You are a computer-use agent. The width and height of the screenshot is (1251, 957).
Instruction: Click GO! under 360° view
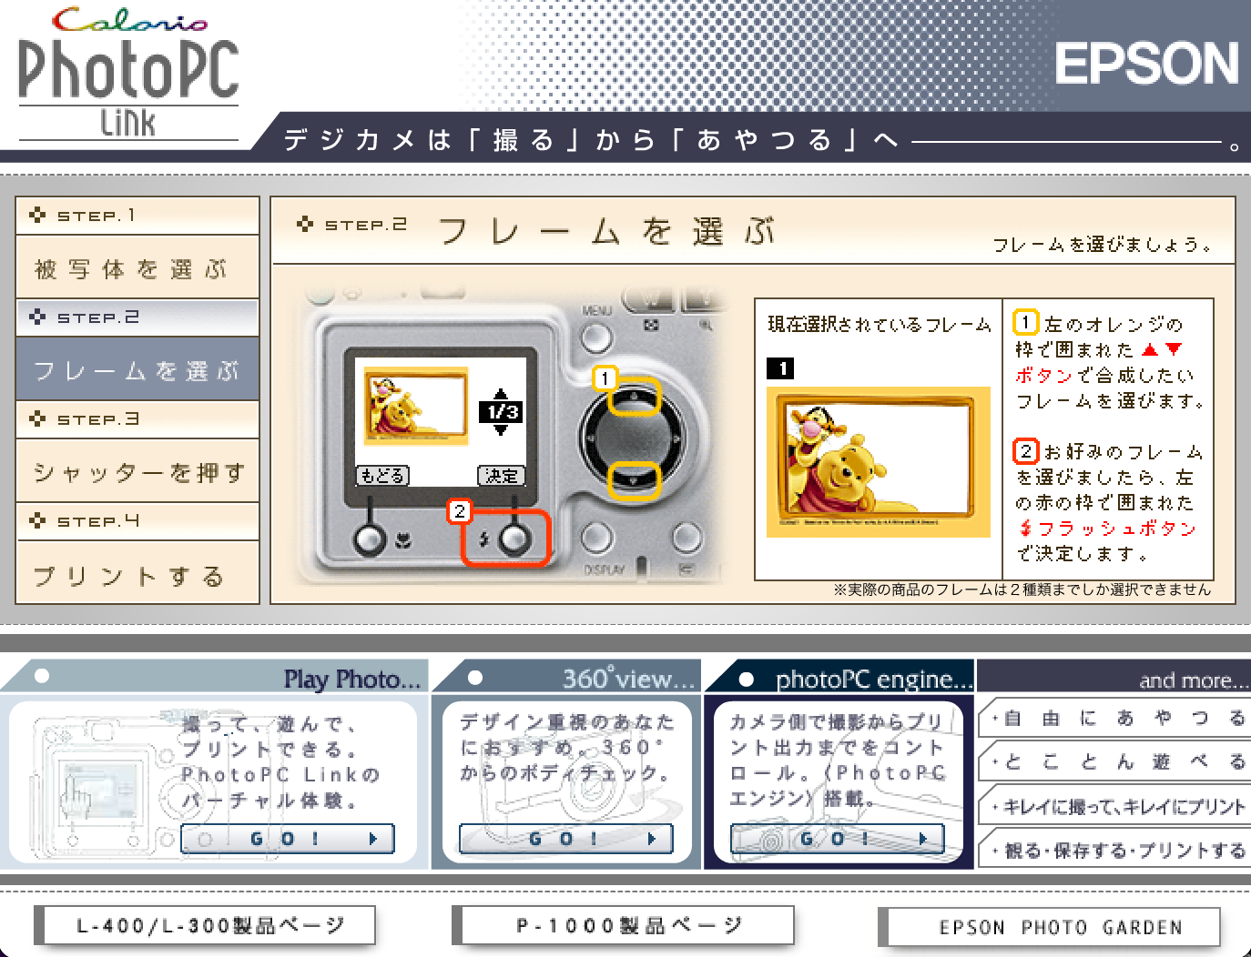565,839
